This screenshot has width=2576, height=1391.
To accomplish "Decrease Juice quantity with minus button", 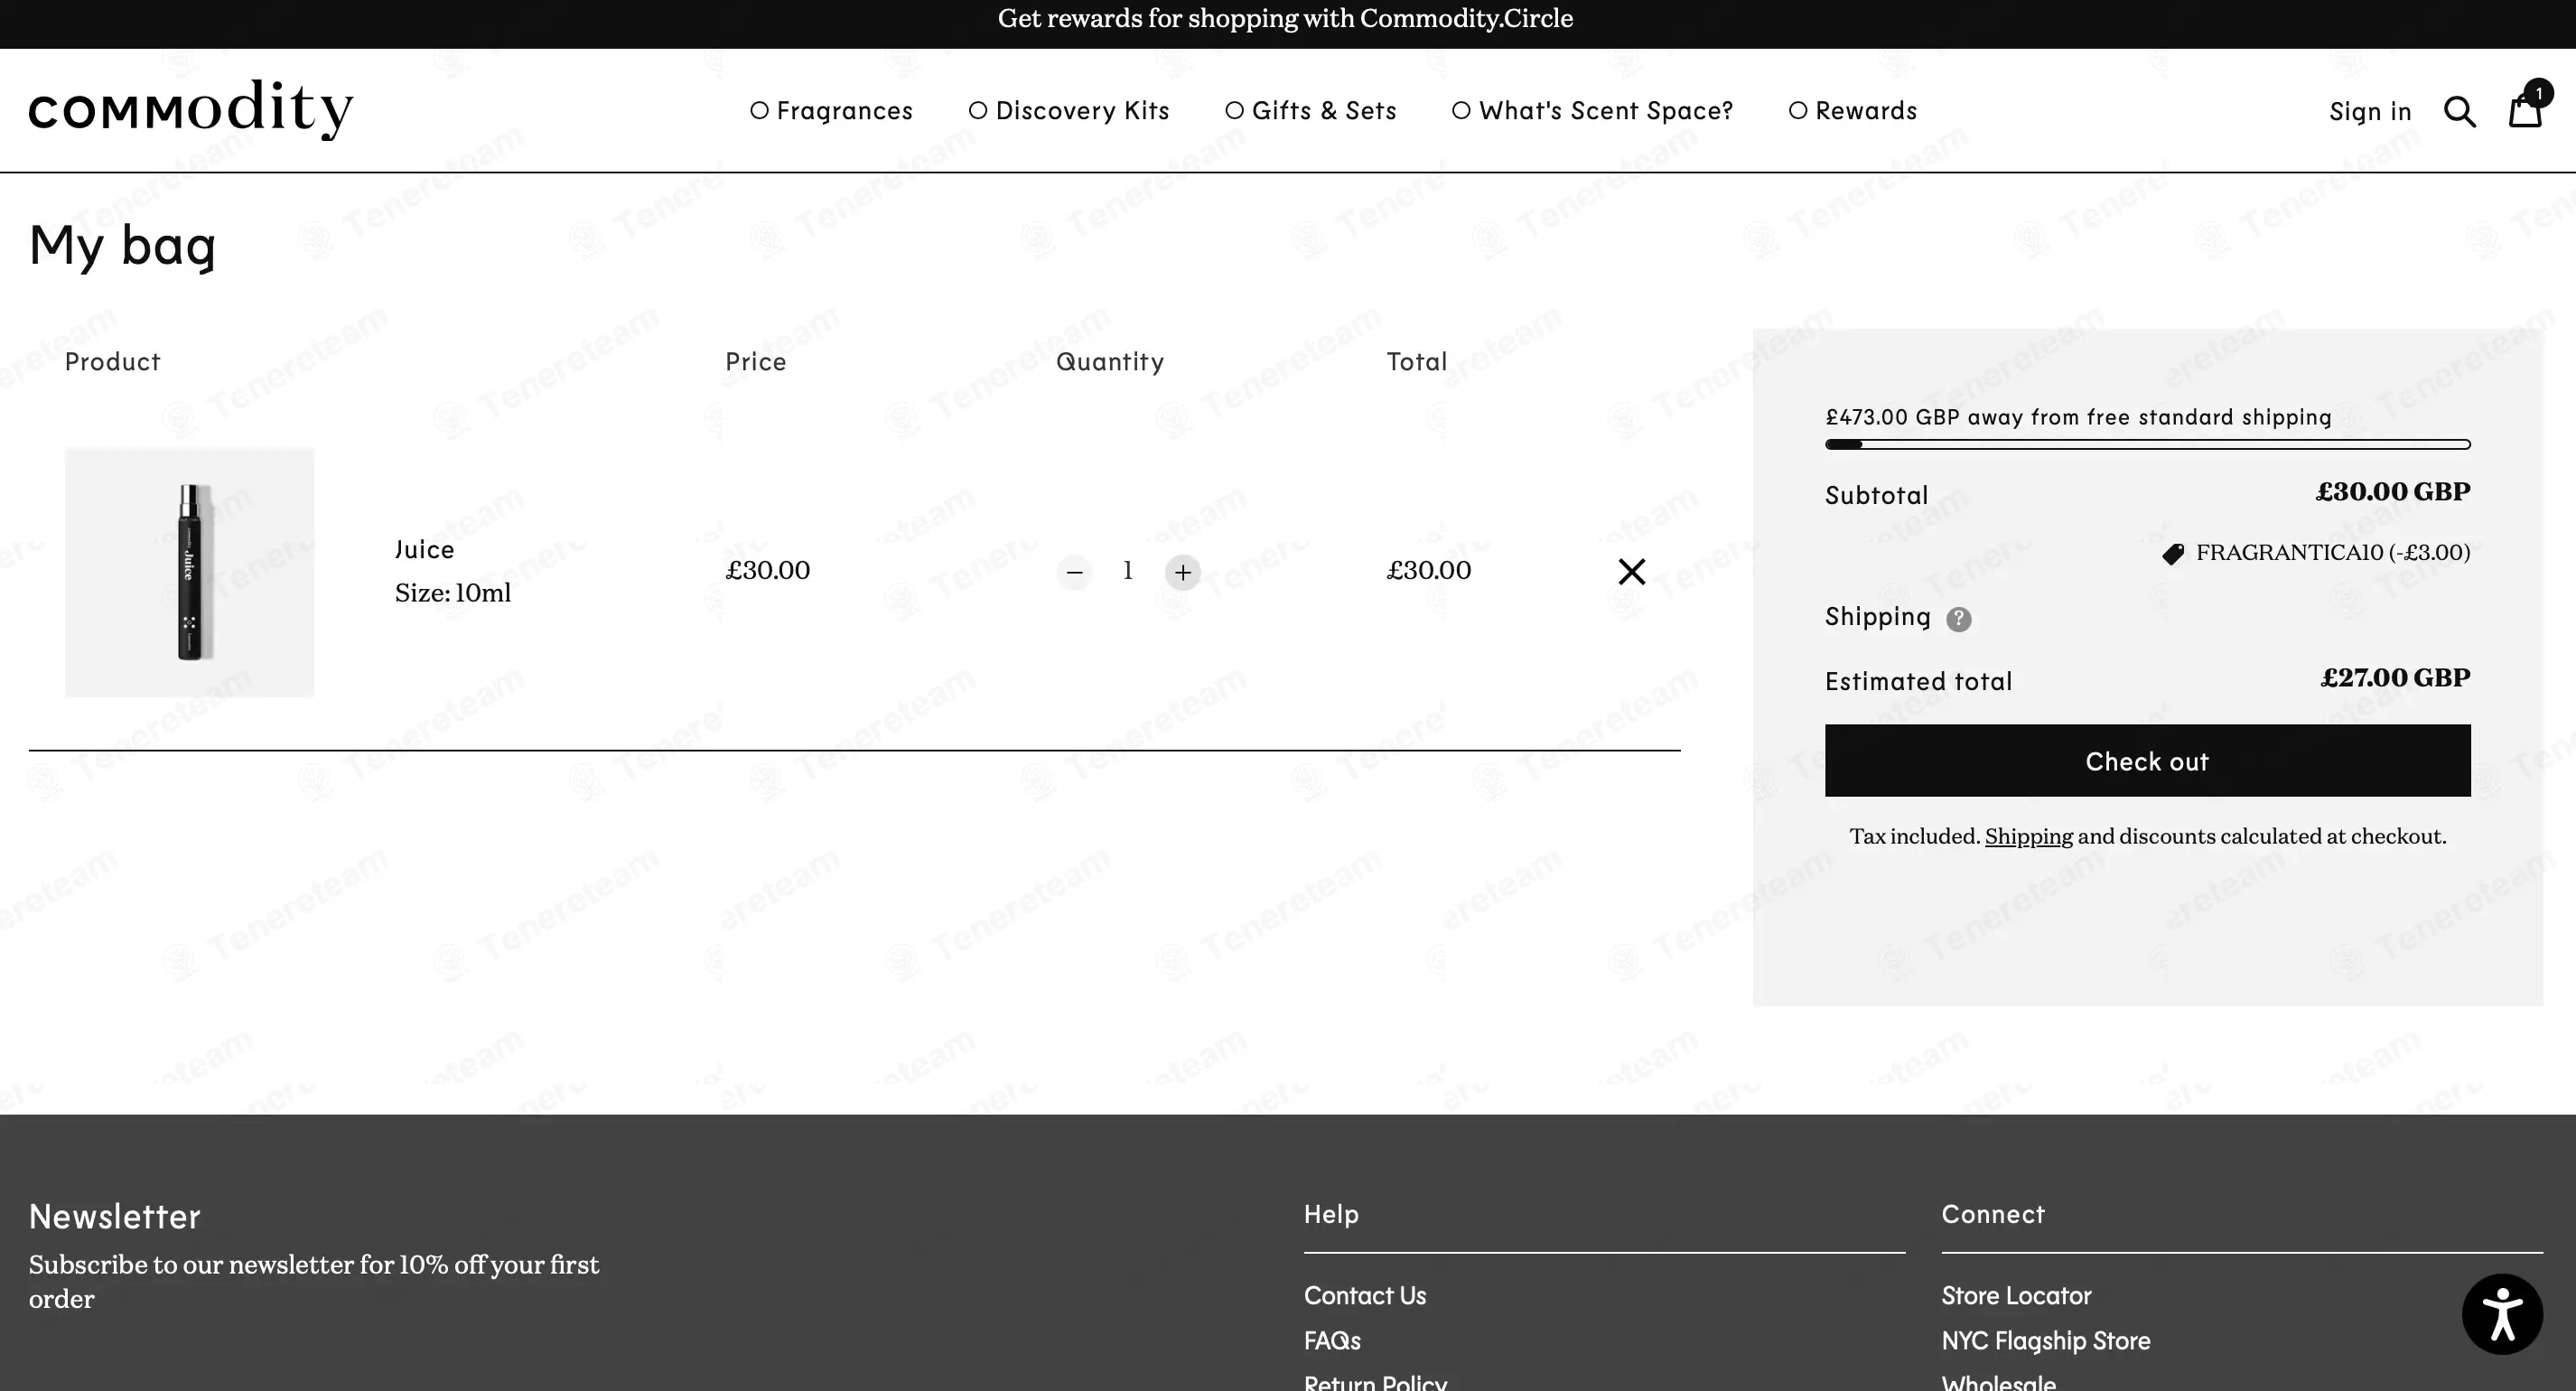I will coord(1074,572).
